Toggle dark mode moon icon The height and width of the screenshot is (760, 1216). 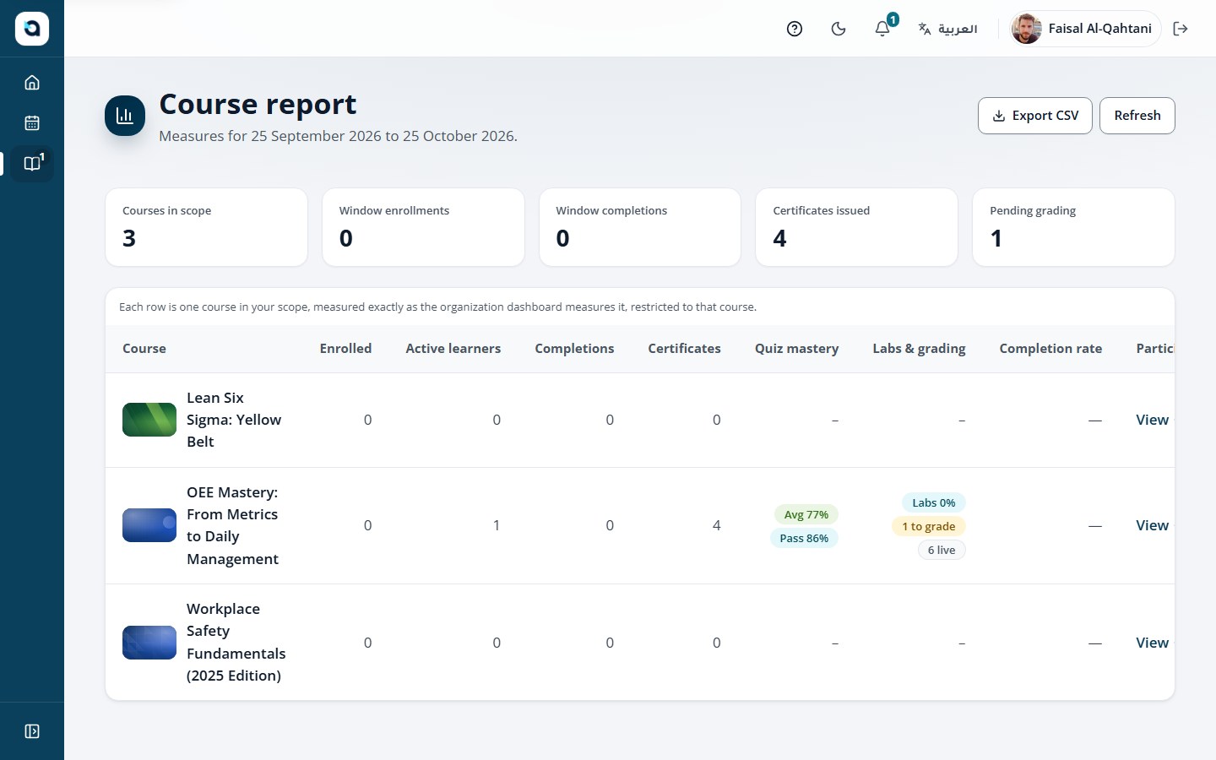tap(839, 29)
